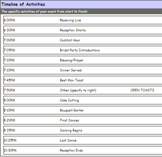
Task: Click the 6:30PM time value
Action: (x=9, y=30)
